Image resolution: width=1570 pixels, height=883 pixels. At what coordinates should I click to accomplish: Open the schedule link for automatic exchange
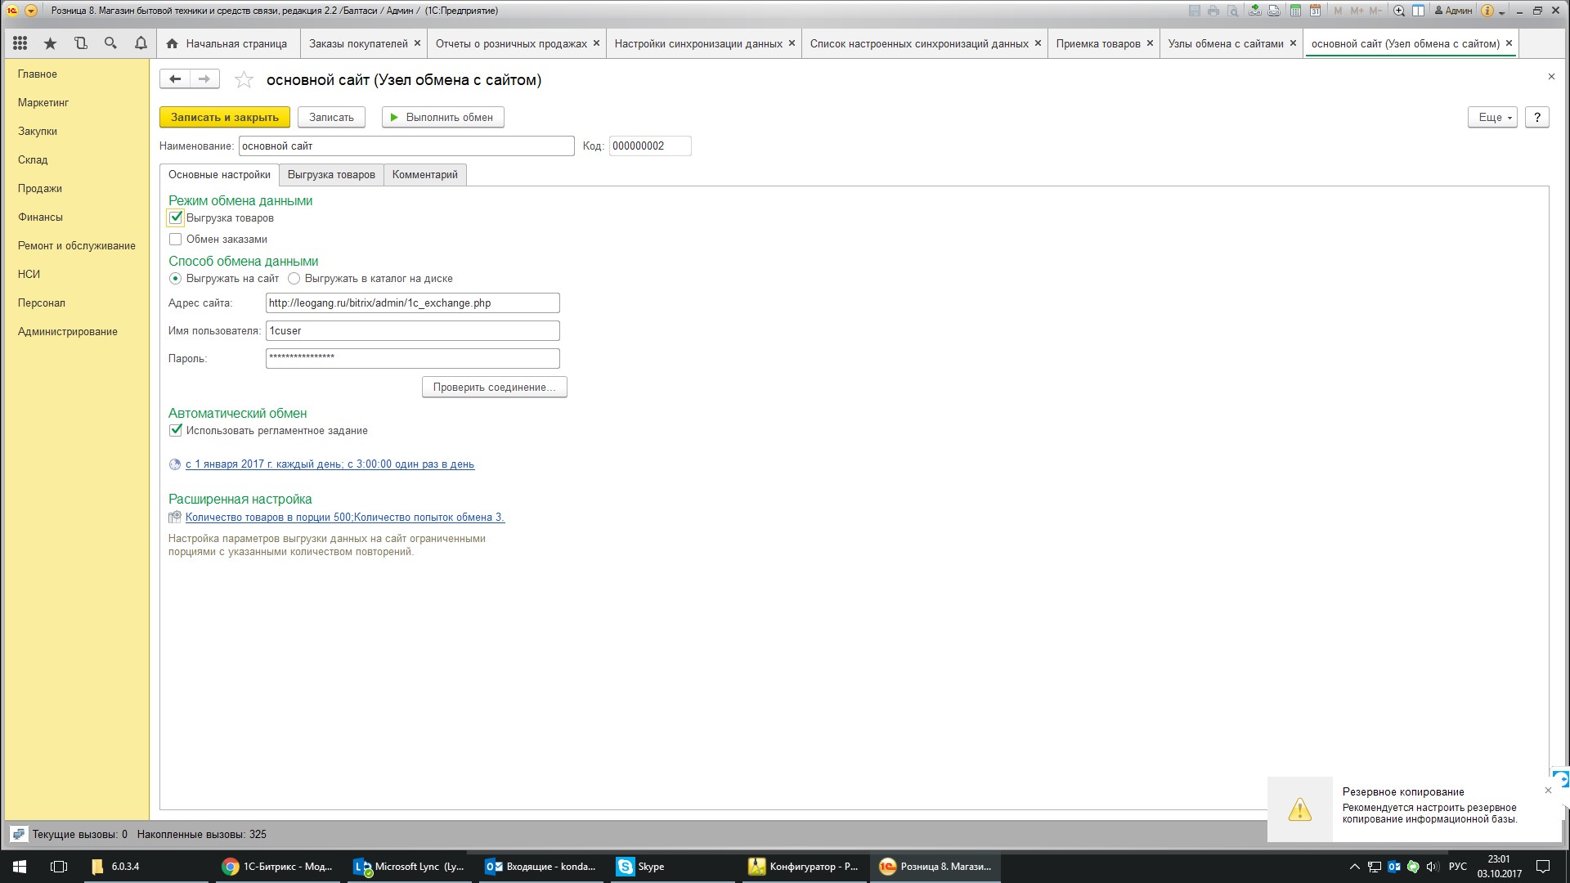(x=330, y=464)
